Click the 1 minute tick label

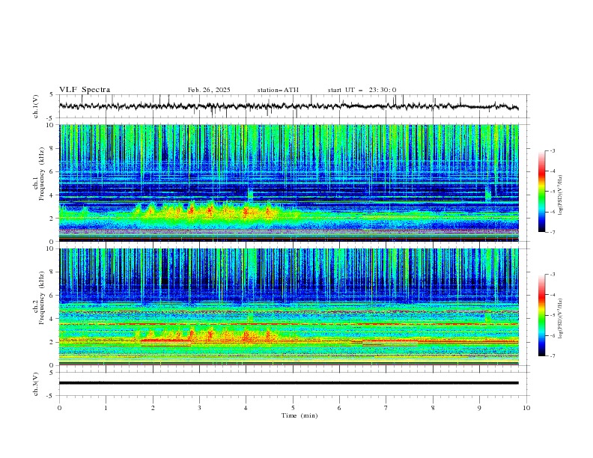pyautogui.click(x=106, y=408)
